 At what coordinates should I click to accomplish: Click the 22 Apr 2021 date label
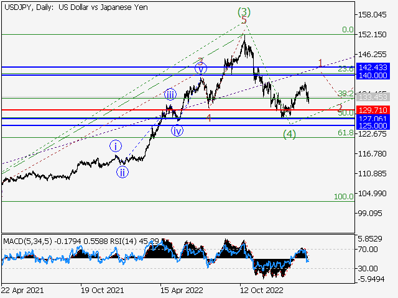(x=22, y=290)
